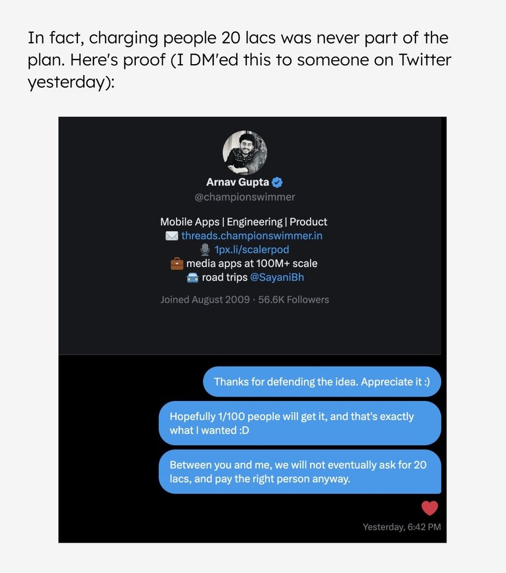Select the 'Hopefully 1/100 people' message bubble
Image resolution: width=506 pixels, height=573 pixels.
coord(300,423)
